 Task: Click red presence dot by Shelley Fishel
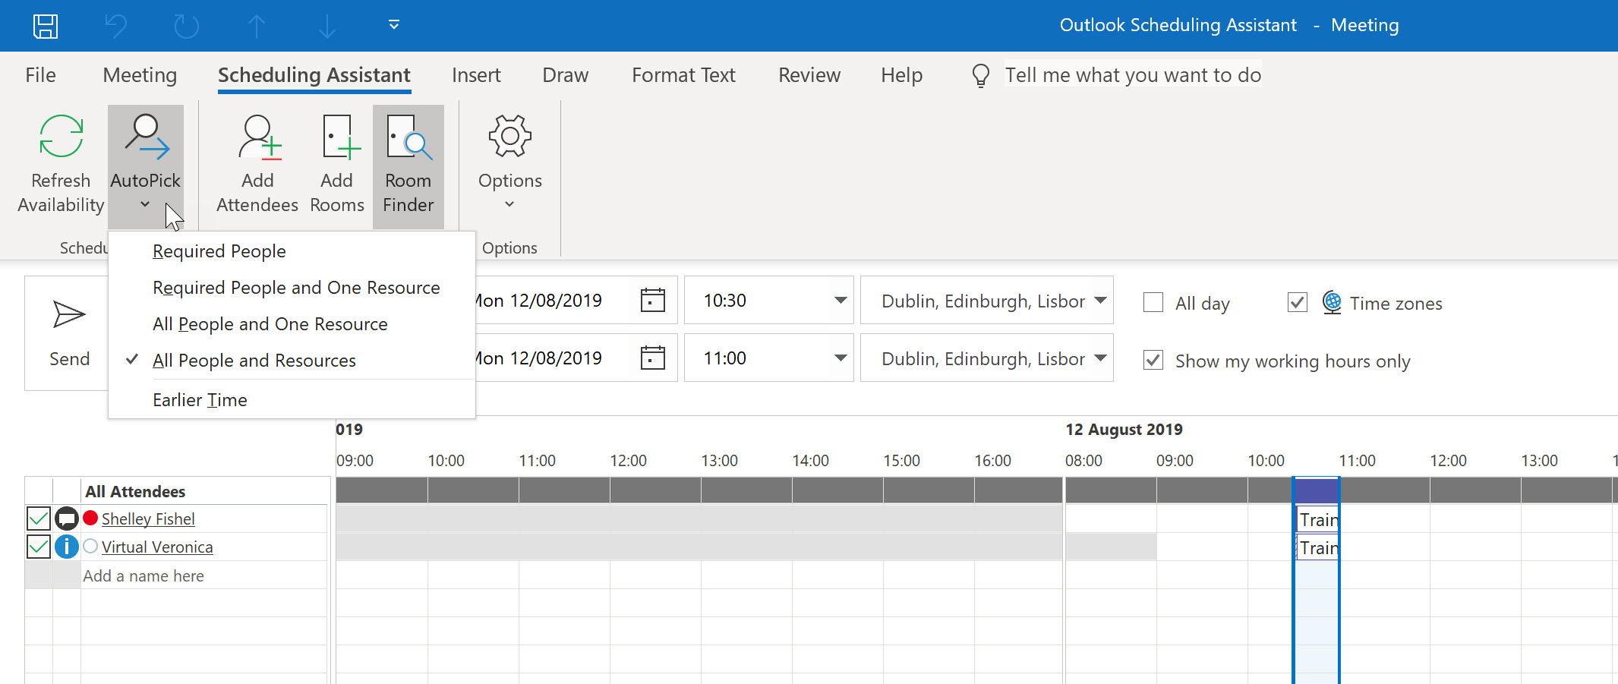(x=90, y=518)
